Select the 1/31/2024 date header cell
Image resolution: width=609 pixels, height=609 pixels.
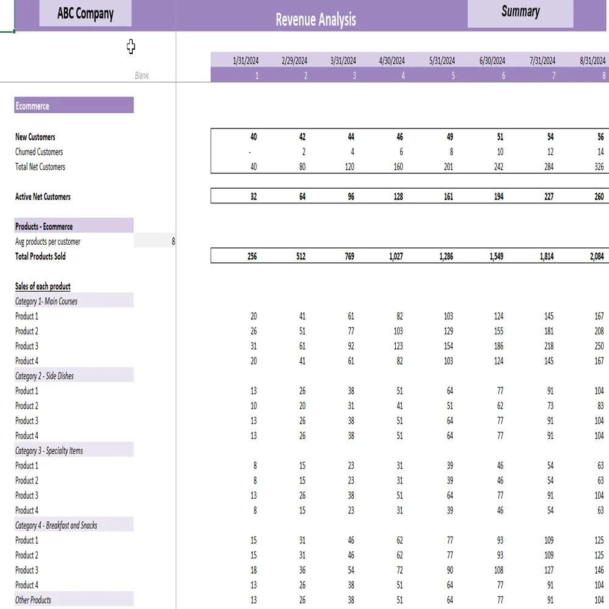tap(245, 60)
